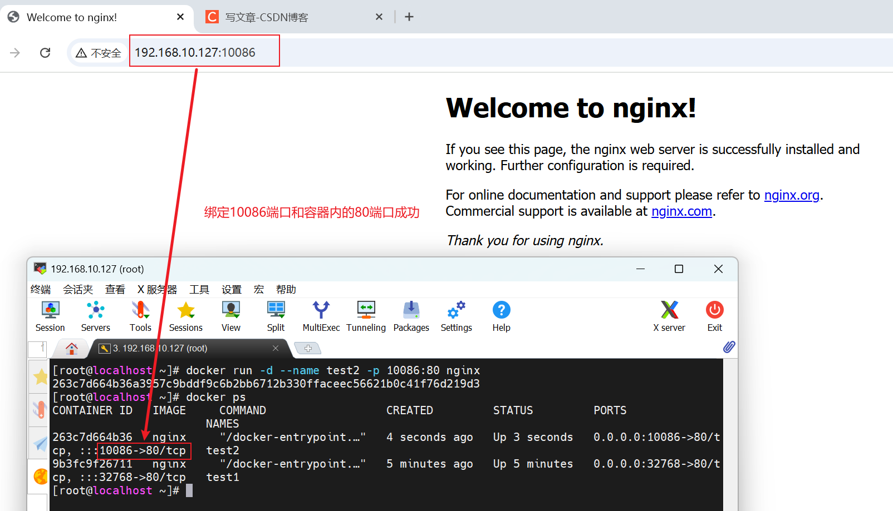Open the 帮助 menu
This screenshot has width=893, height=511.
pyautogui.click(x=286, y=289)
